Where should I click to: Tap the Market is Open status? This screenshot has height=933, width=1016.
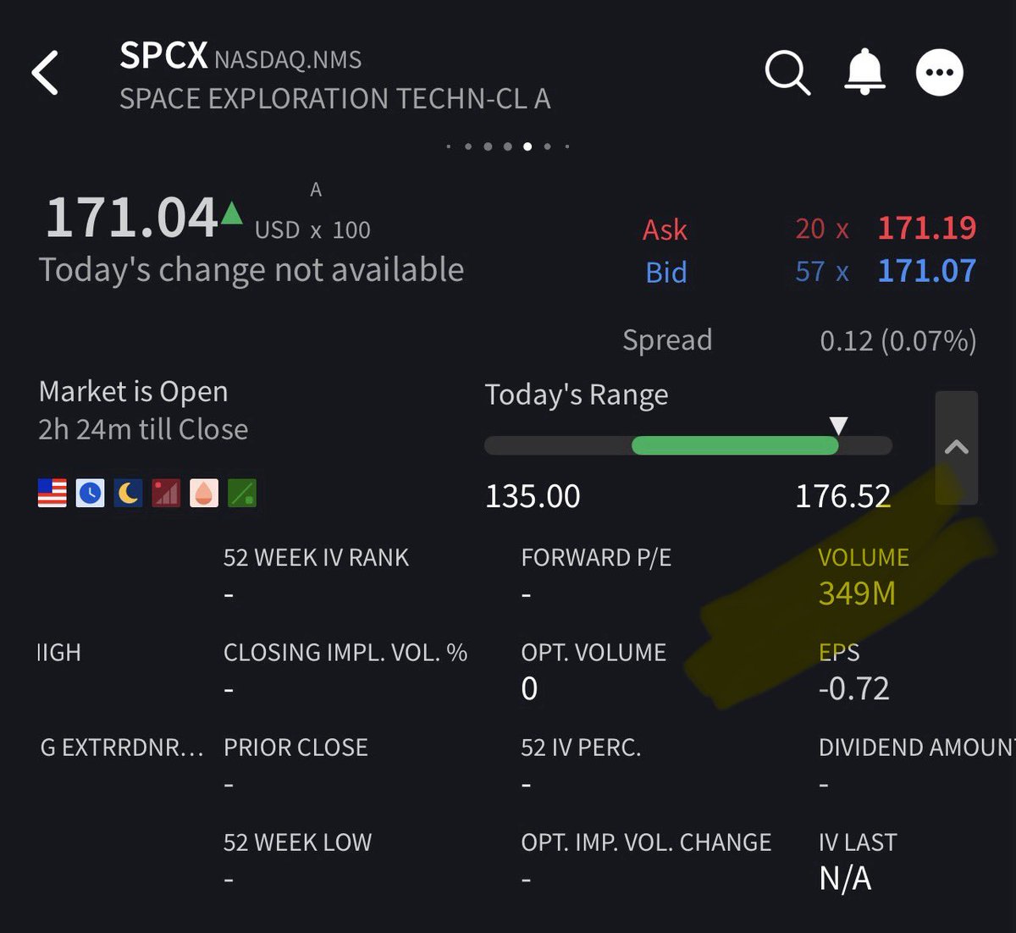tap(133, 391)
